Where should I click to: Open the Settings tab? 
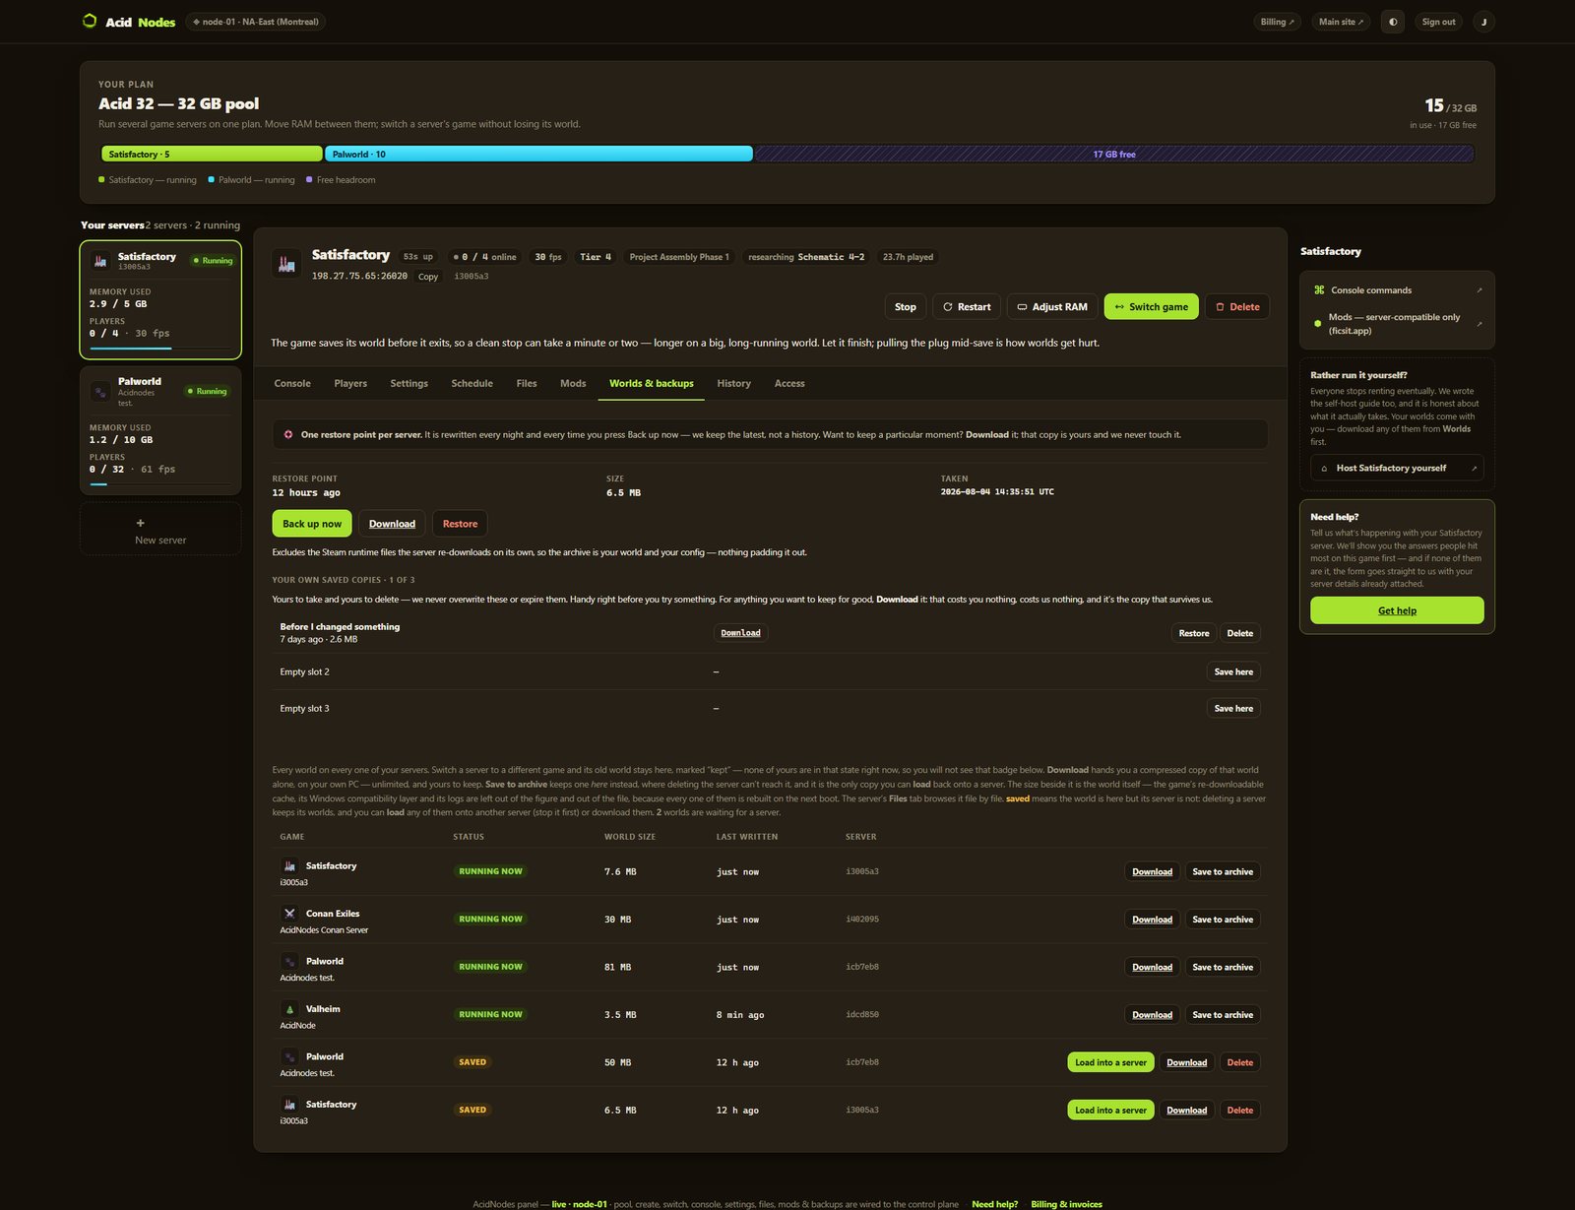[409, 384]
